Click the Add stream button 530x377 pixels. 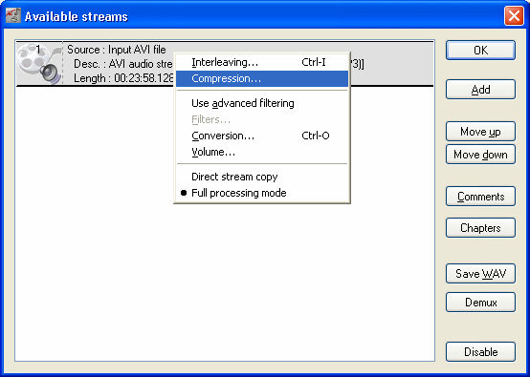tap(480, 90)
